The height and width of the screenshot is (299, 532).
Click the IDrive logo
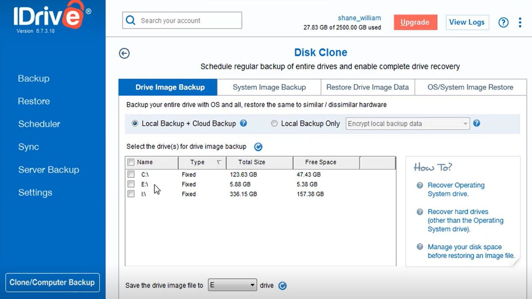pyautogui.click(x=48, y=16)
